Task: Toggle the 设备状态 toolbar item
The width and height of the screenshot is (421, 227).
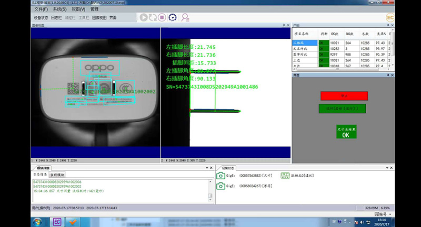Action: 41,18
